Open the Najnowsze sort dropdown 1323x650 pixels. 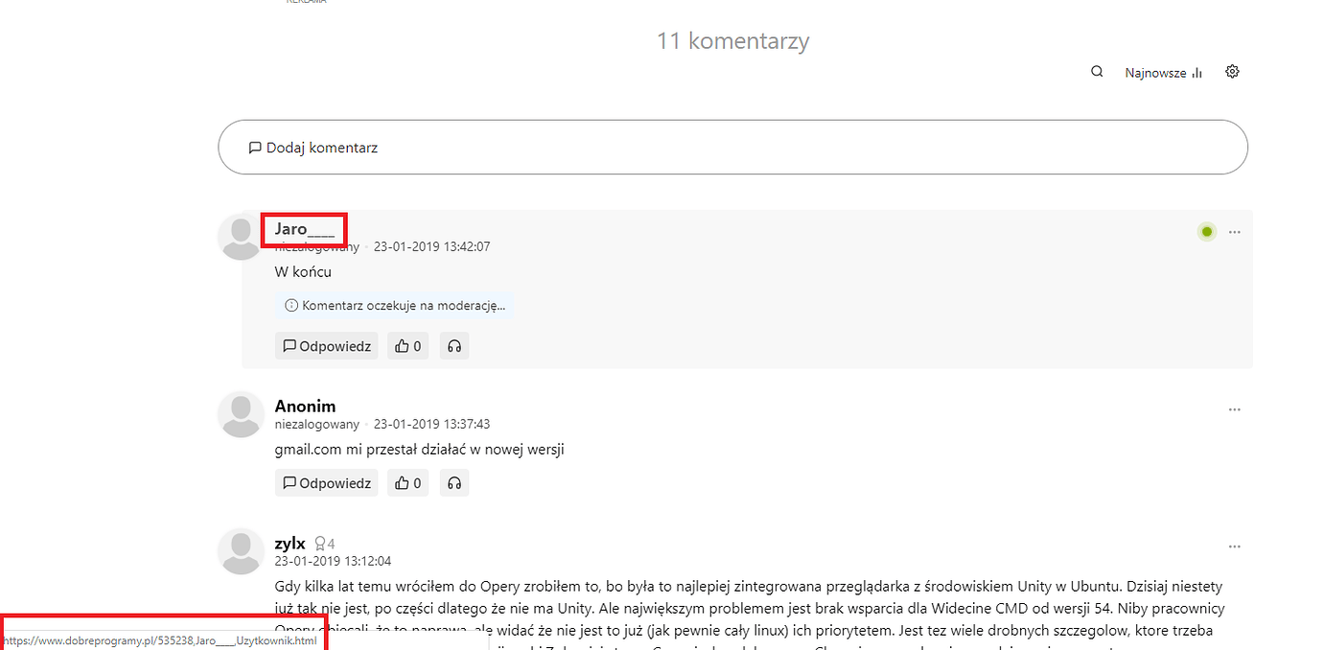(x=1163, y=73)
